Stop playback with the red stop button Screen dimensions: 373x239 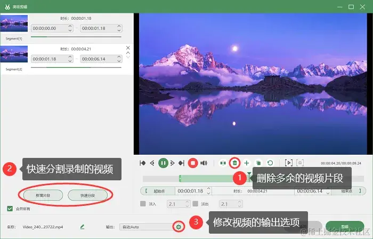tap(193, 163)
